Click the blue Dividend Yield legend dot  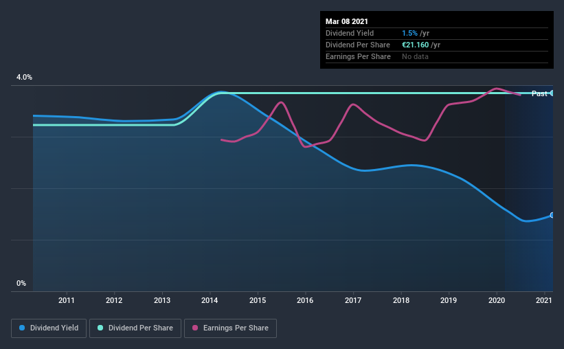[22, 328]
